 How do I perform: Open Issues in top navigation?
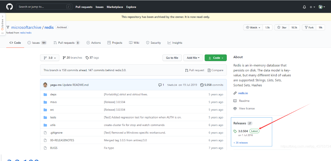(100, 7)
